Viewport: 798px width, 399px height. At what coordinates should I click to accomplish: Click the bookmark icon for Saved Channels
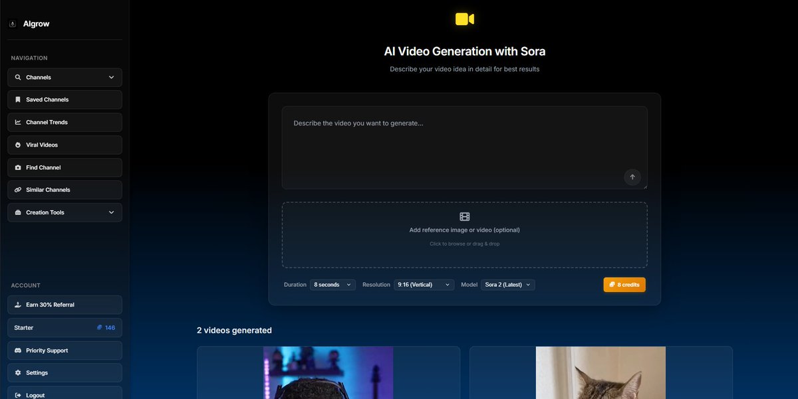(x=18, y=100)
